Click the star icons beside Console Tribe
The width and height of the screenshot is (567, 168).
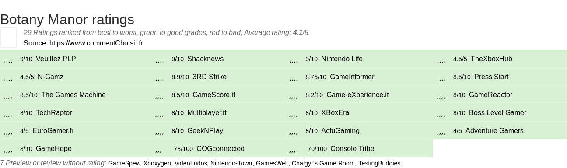point(292,149)
